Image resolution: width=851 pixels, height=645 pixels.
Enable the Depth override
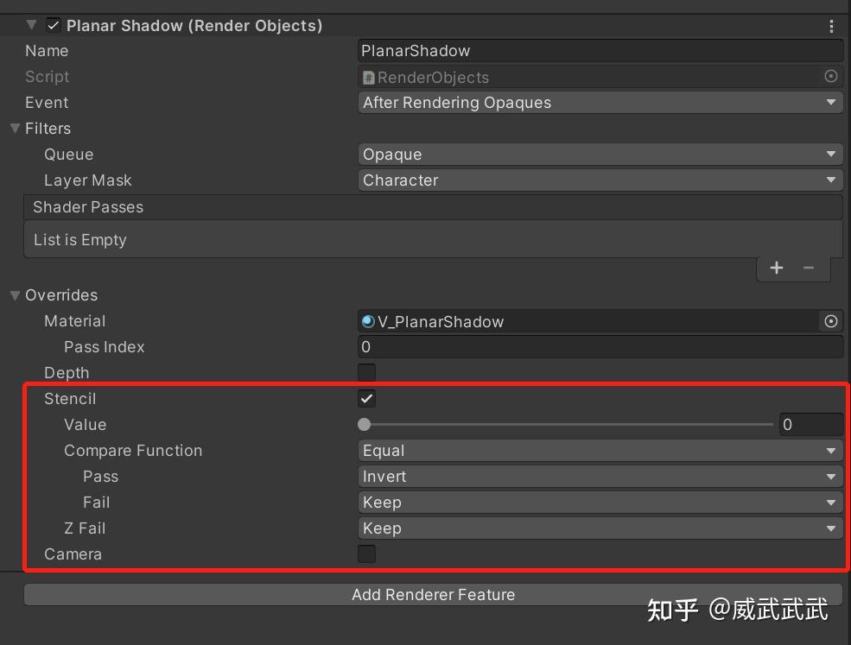[366, 372]
